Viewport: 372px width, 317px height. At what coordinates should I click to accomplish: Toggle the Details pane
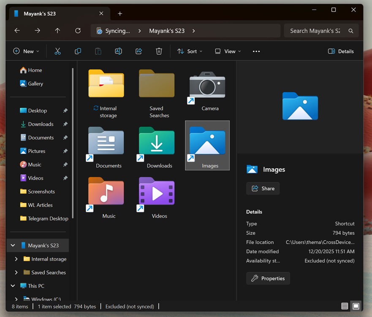(x=341, y=51)
